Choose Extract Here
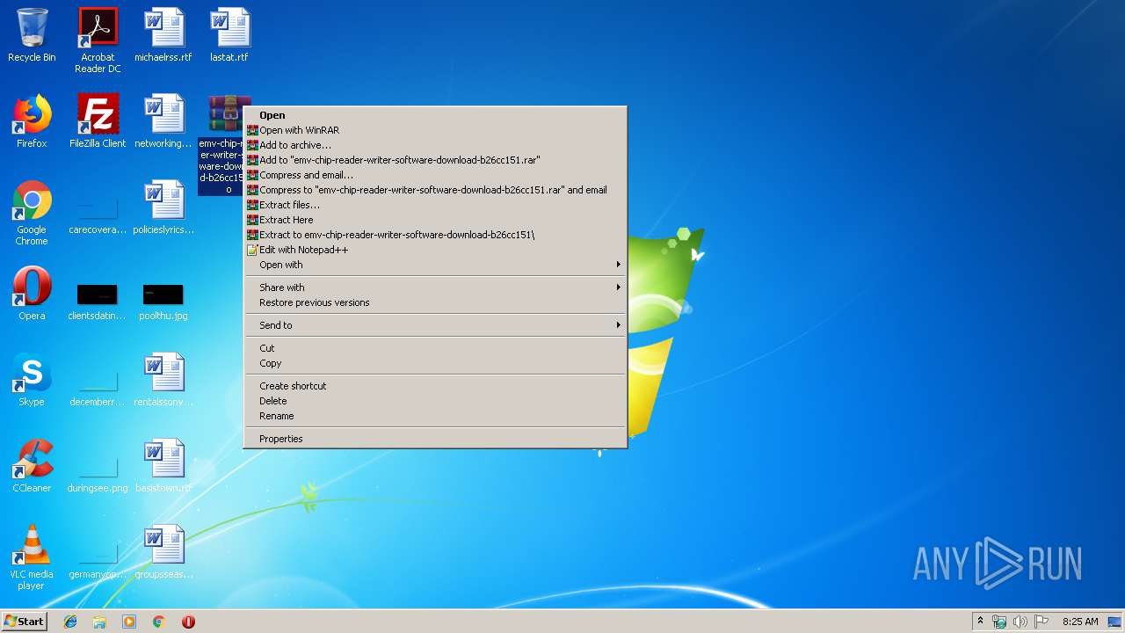The image size is (1125, 633). (435, 220)
